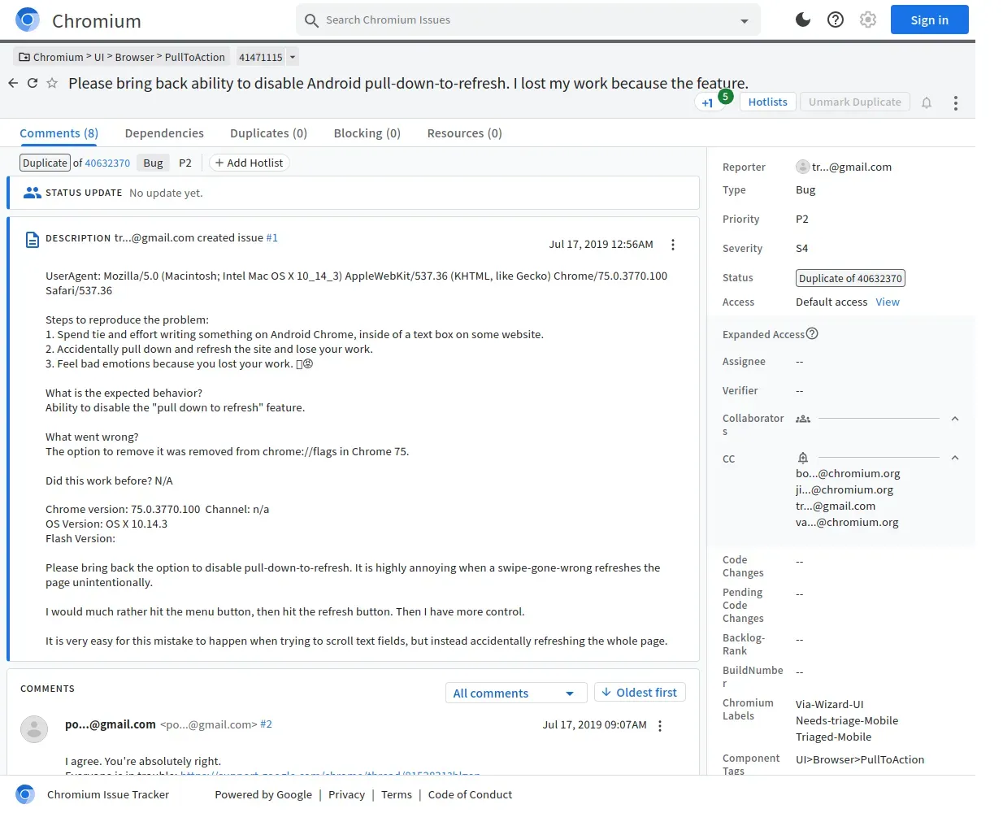
Task: Open the settings gear icon
Action: [868, 20]
